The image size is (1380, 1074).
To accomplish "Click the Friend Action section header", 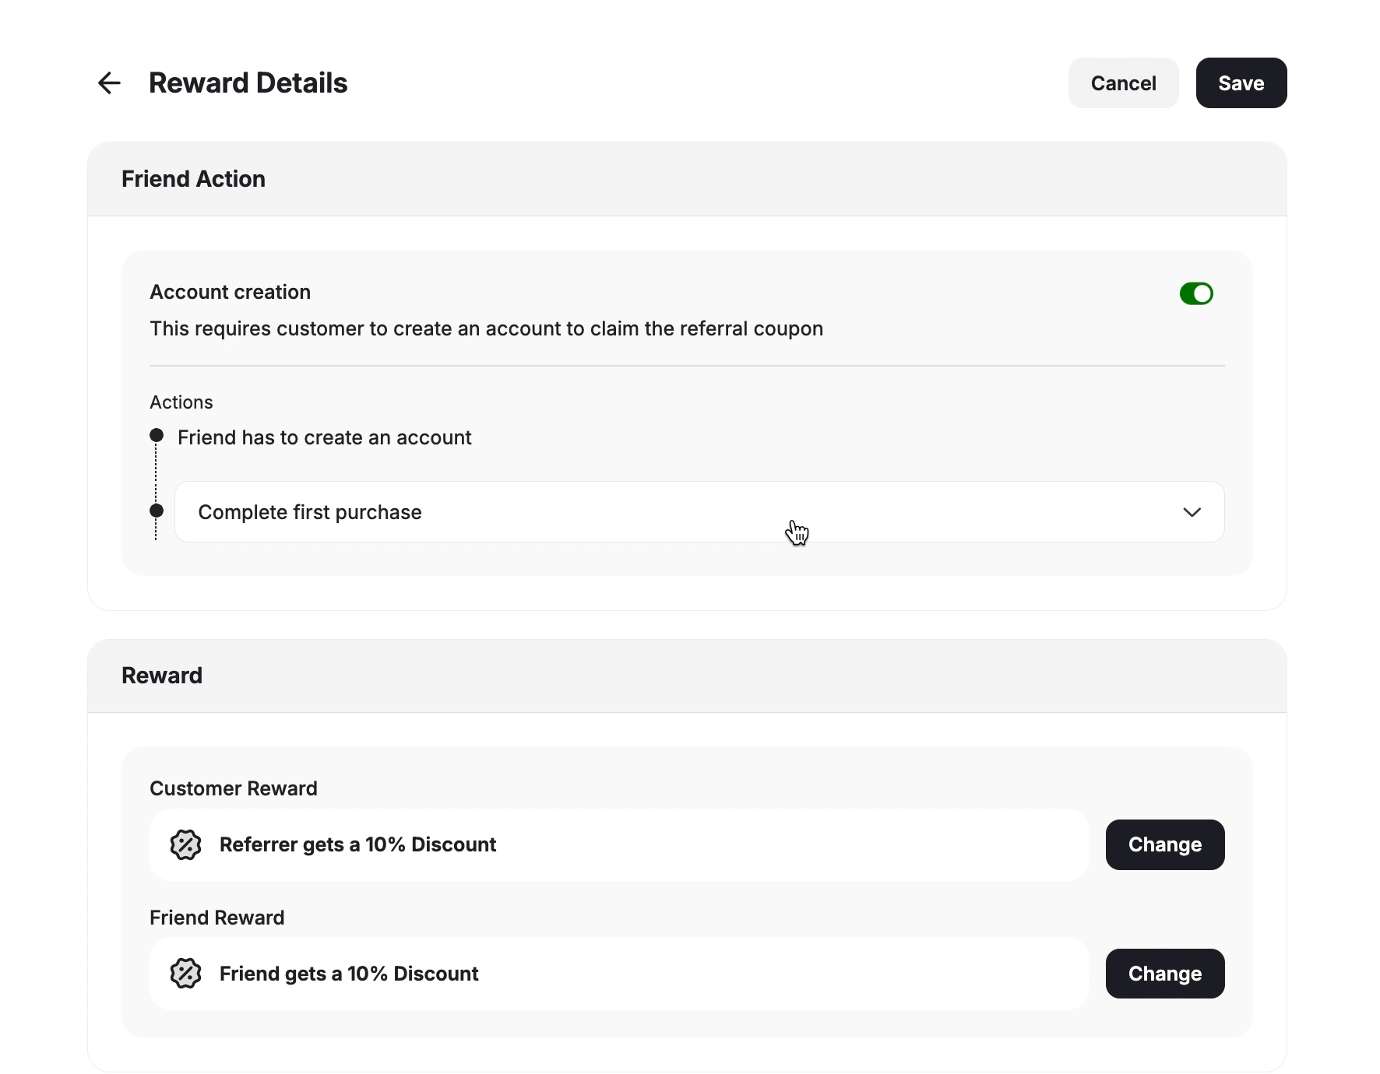I will (x=193, y=178).
